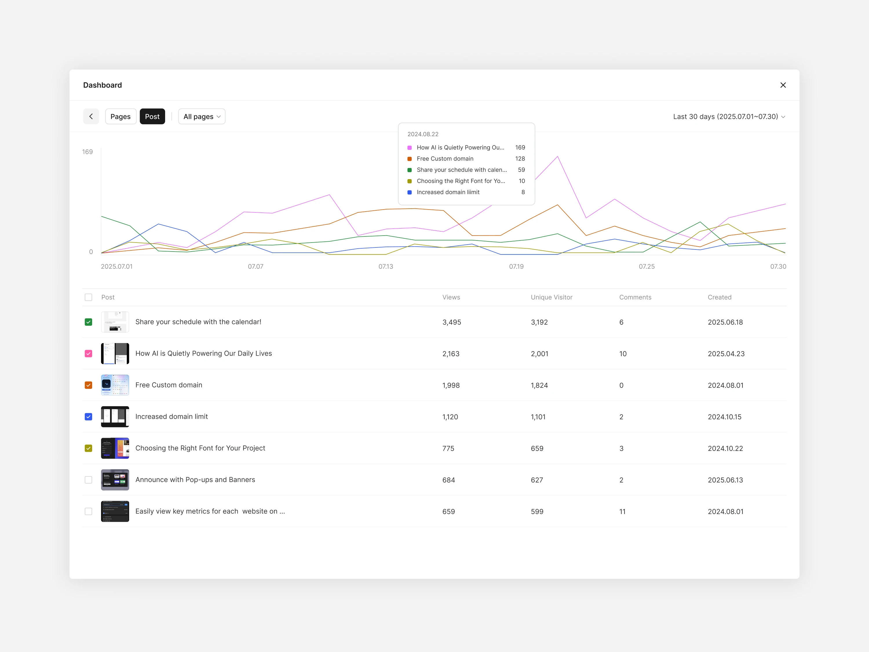Image resolution: width=869 pixels, height=652 pixels.
Task: Click the Free Custom domain thumbnail
Action: [x=115, y=385]
